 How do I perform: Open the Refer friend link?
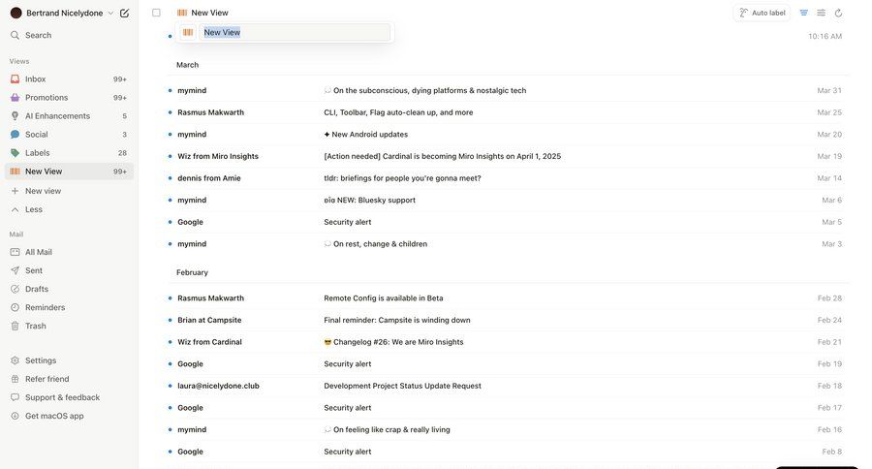(47, 379)
